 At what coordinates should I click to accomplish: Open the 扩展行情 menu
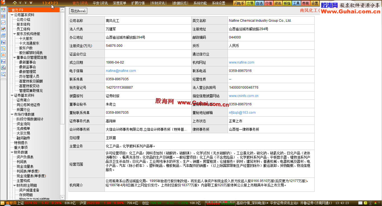point(138,3)
